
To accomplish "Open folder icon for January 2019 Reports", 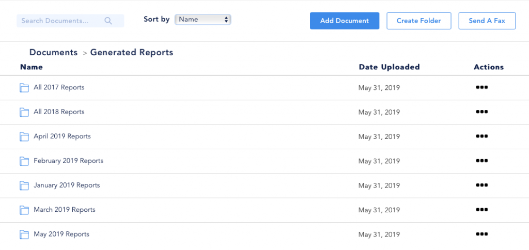I will click(x=24, y=185).
